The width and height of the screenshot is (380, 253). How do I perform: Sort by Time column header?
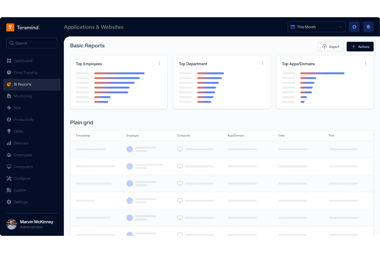(x=281, y=136)
